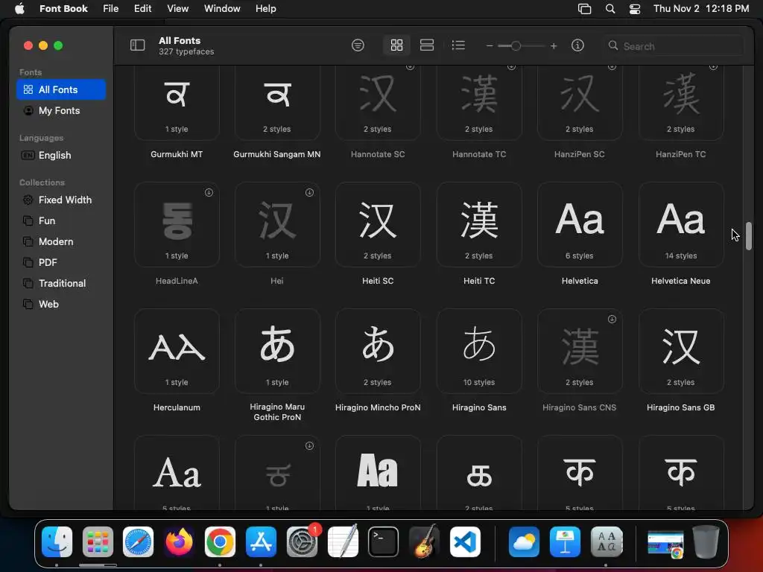Select the English language filter
This screenshot has width=763, height=572.
pyautogui.click(x=61, y=155)
